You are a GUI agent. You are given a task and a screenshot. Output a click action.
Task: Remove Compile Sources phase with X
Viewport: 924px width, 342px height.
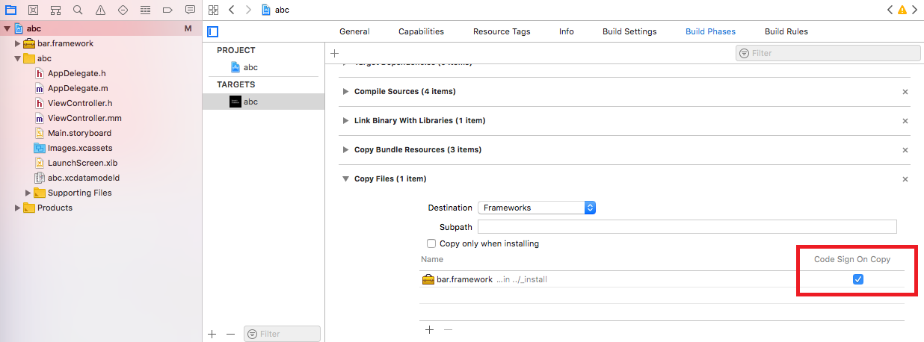tap(905, 92)
